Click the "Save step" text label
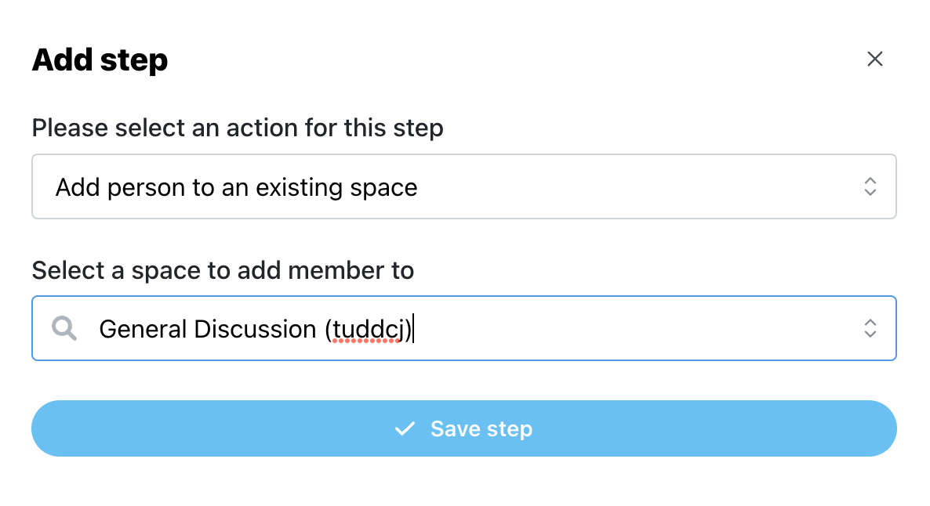This screenshot has width=930, height=506. coord(481,428)
